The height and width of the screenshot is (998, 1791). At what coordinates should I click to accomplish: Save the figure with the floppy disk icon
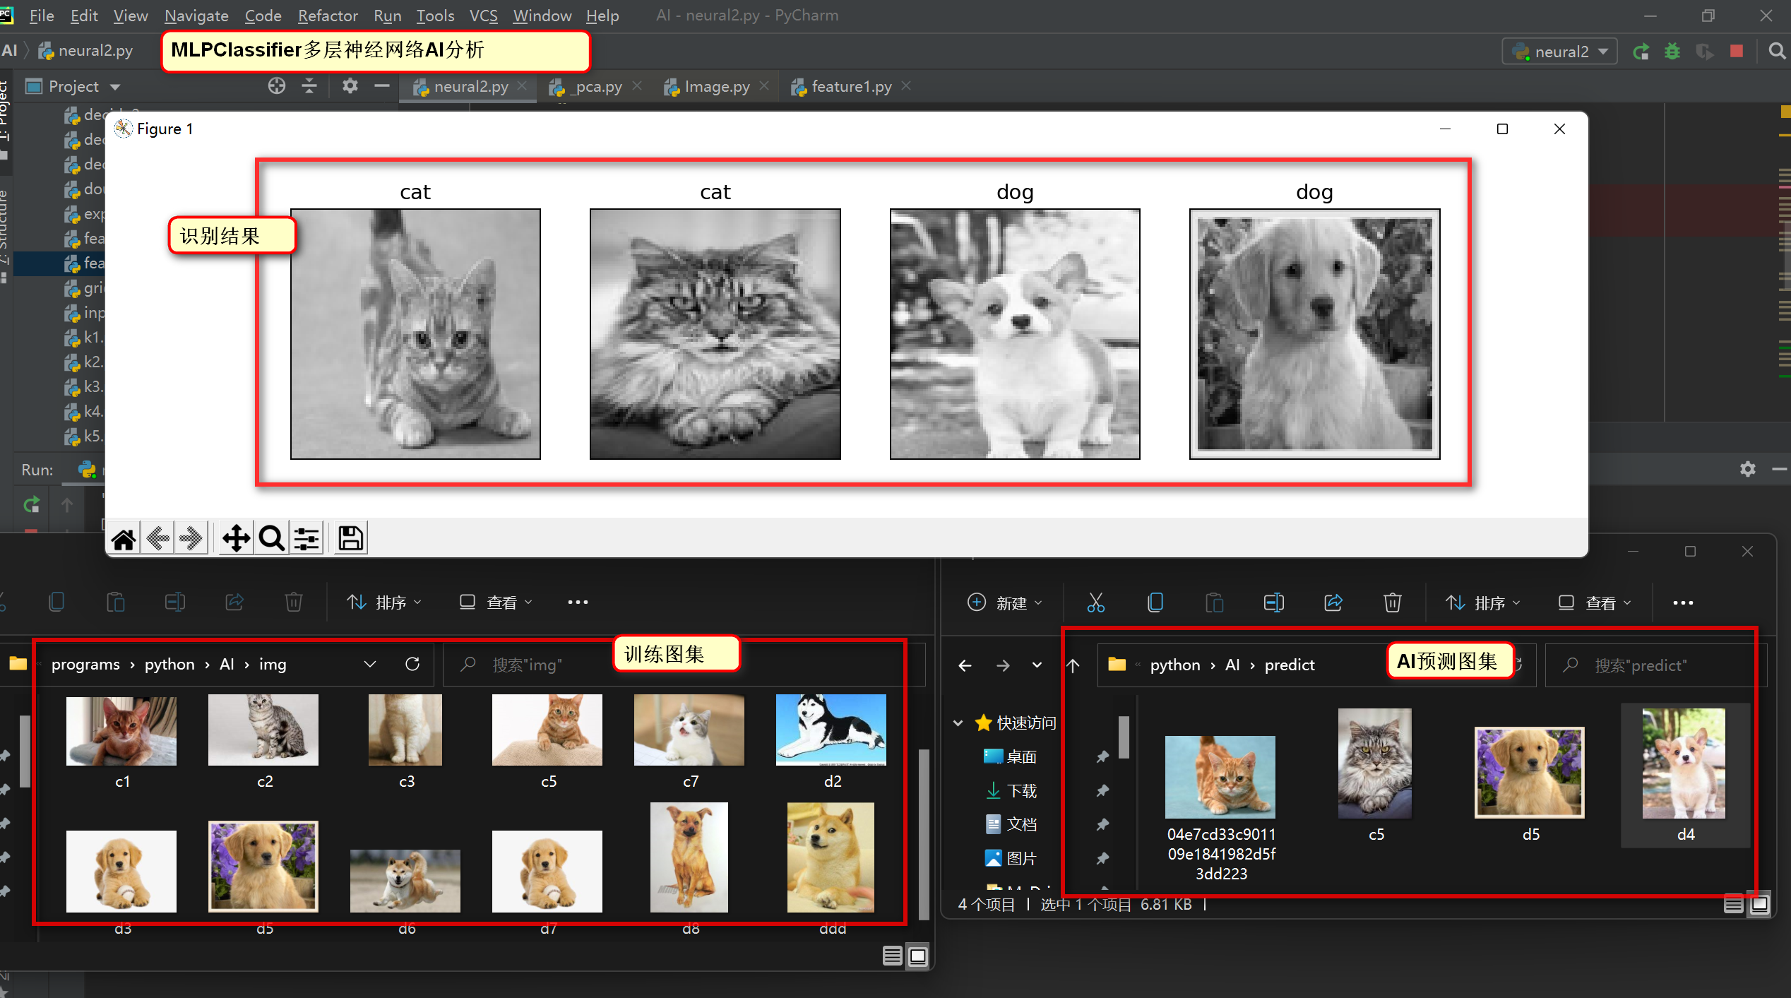[350, 539]
